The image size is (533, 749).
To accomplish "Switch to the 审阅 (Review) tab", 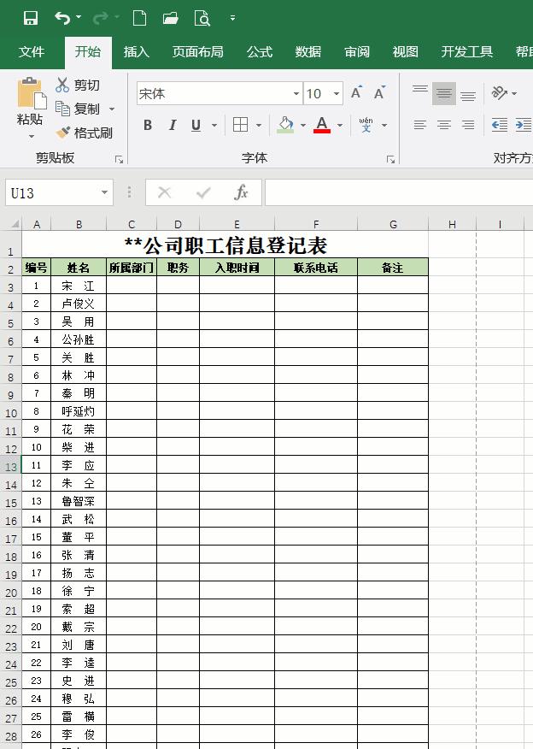I will [x=357, y=51].
